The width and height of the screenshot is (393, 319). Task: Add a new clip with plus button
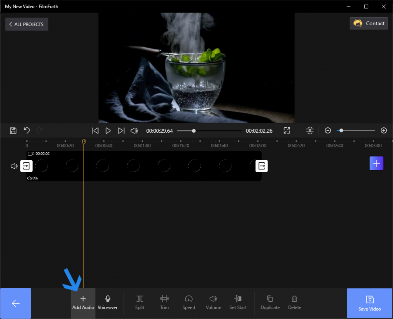(376, 163)
